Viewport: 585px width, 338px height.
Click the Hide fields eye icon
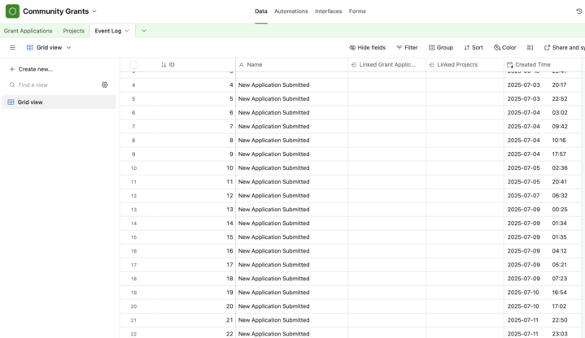click(352, 48)
